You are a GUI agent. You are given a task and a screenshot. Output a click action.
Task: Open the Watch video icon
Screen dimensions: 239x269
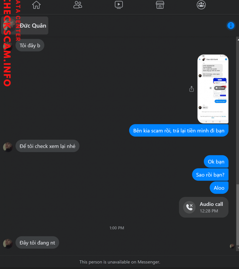[x=119, y=5]
